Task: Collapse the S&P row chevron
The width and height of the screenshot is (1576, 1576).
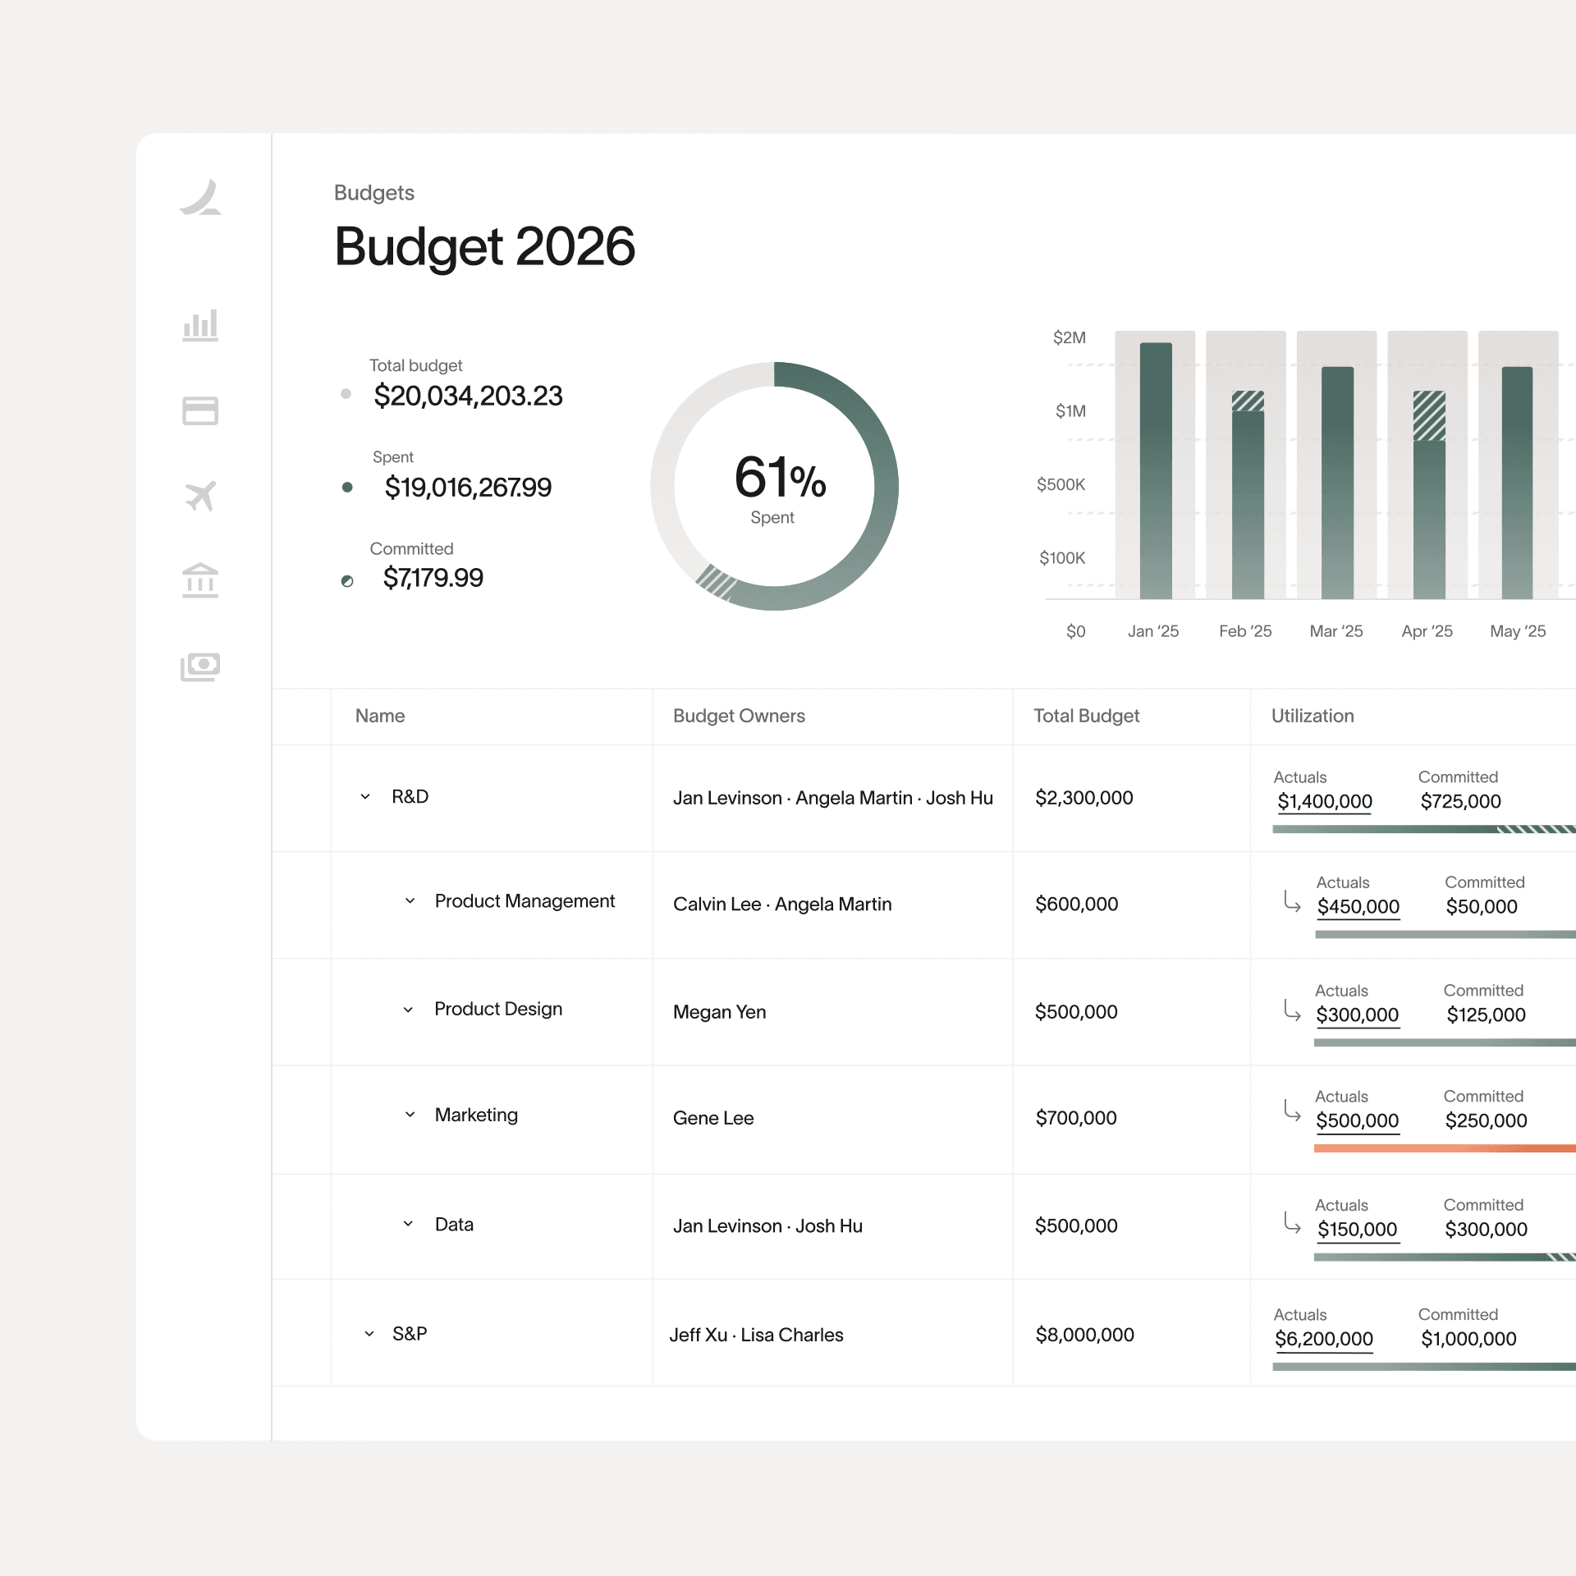Action: point(369,1333)
